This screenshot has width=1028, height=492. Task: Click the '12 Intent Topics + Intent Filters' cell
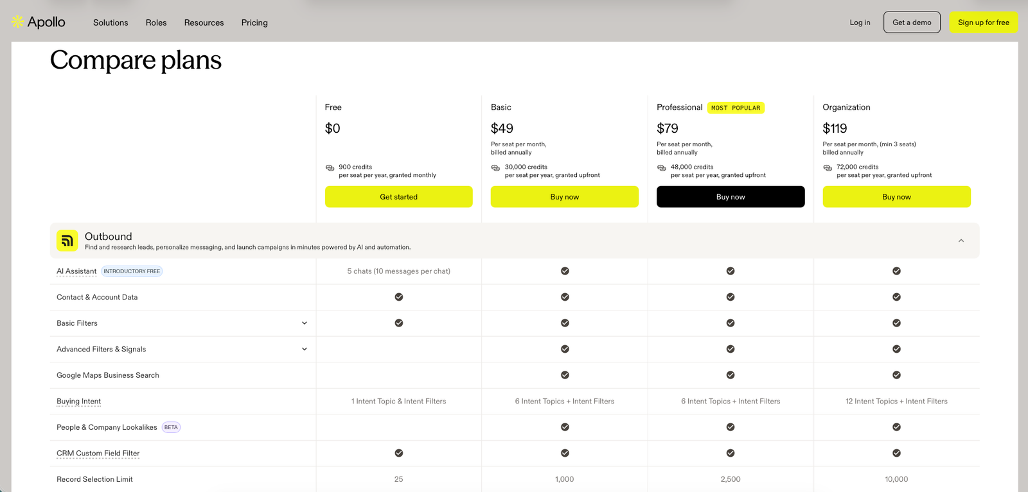(896, 402)
